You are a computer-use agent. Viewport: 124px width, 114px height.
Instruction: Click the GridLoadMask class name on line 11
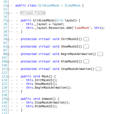click(x=49, y=5)
